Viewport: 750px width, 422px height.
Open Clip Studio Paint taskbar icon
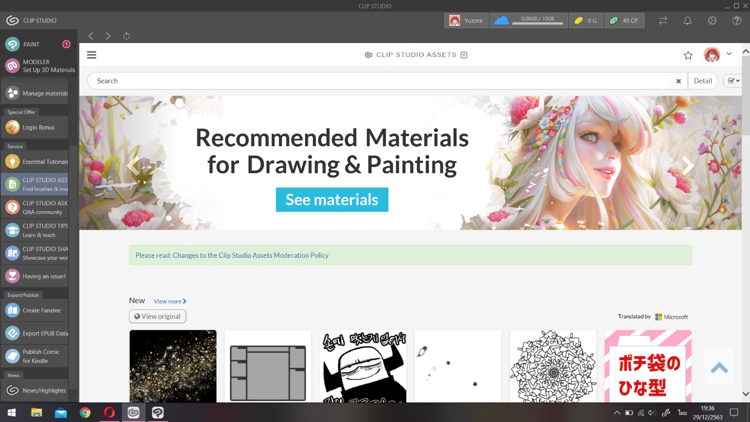157,412
